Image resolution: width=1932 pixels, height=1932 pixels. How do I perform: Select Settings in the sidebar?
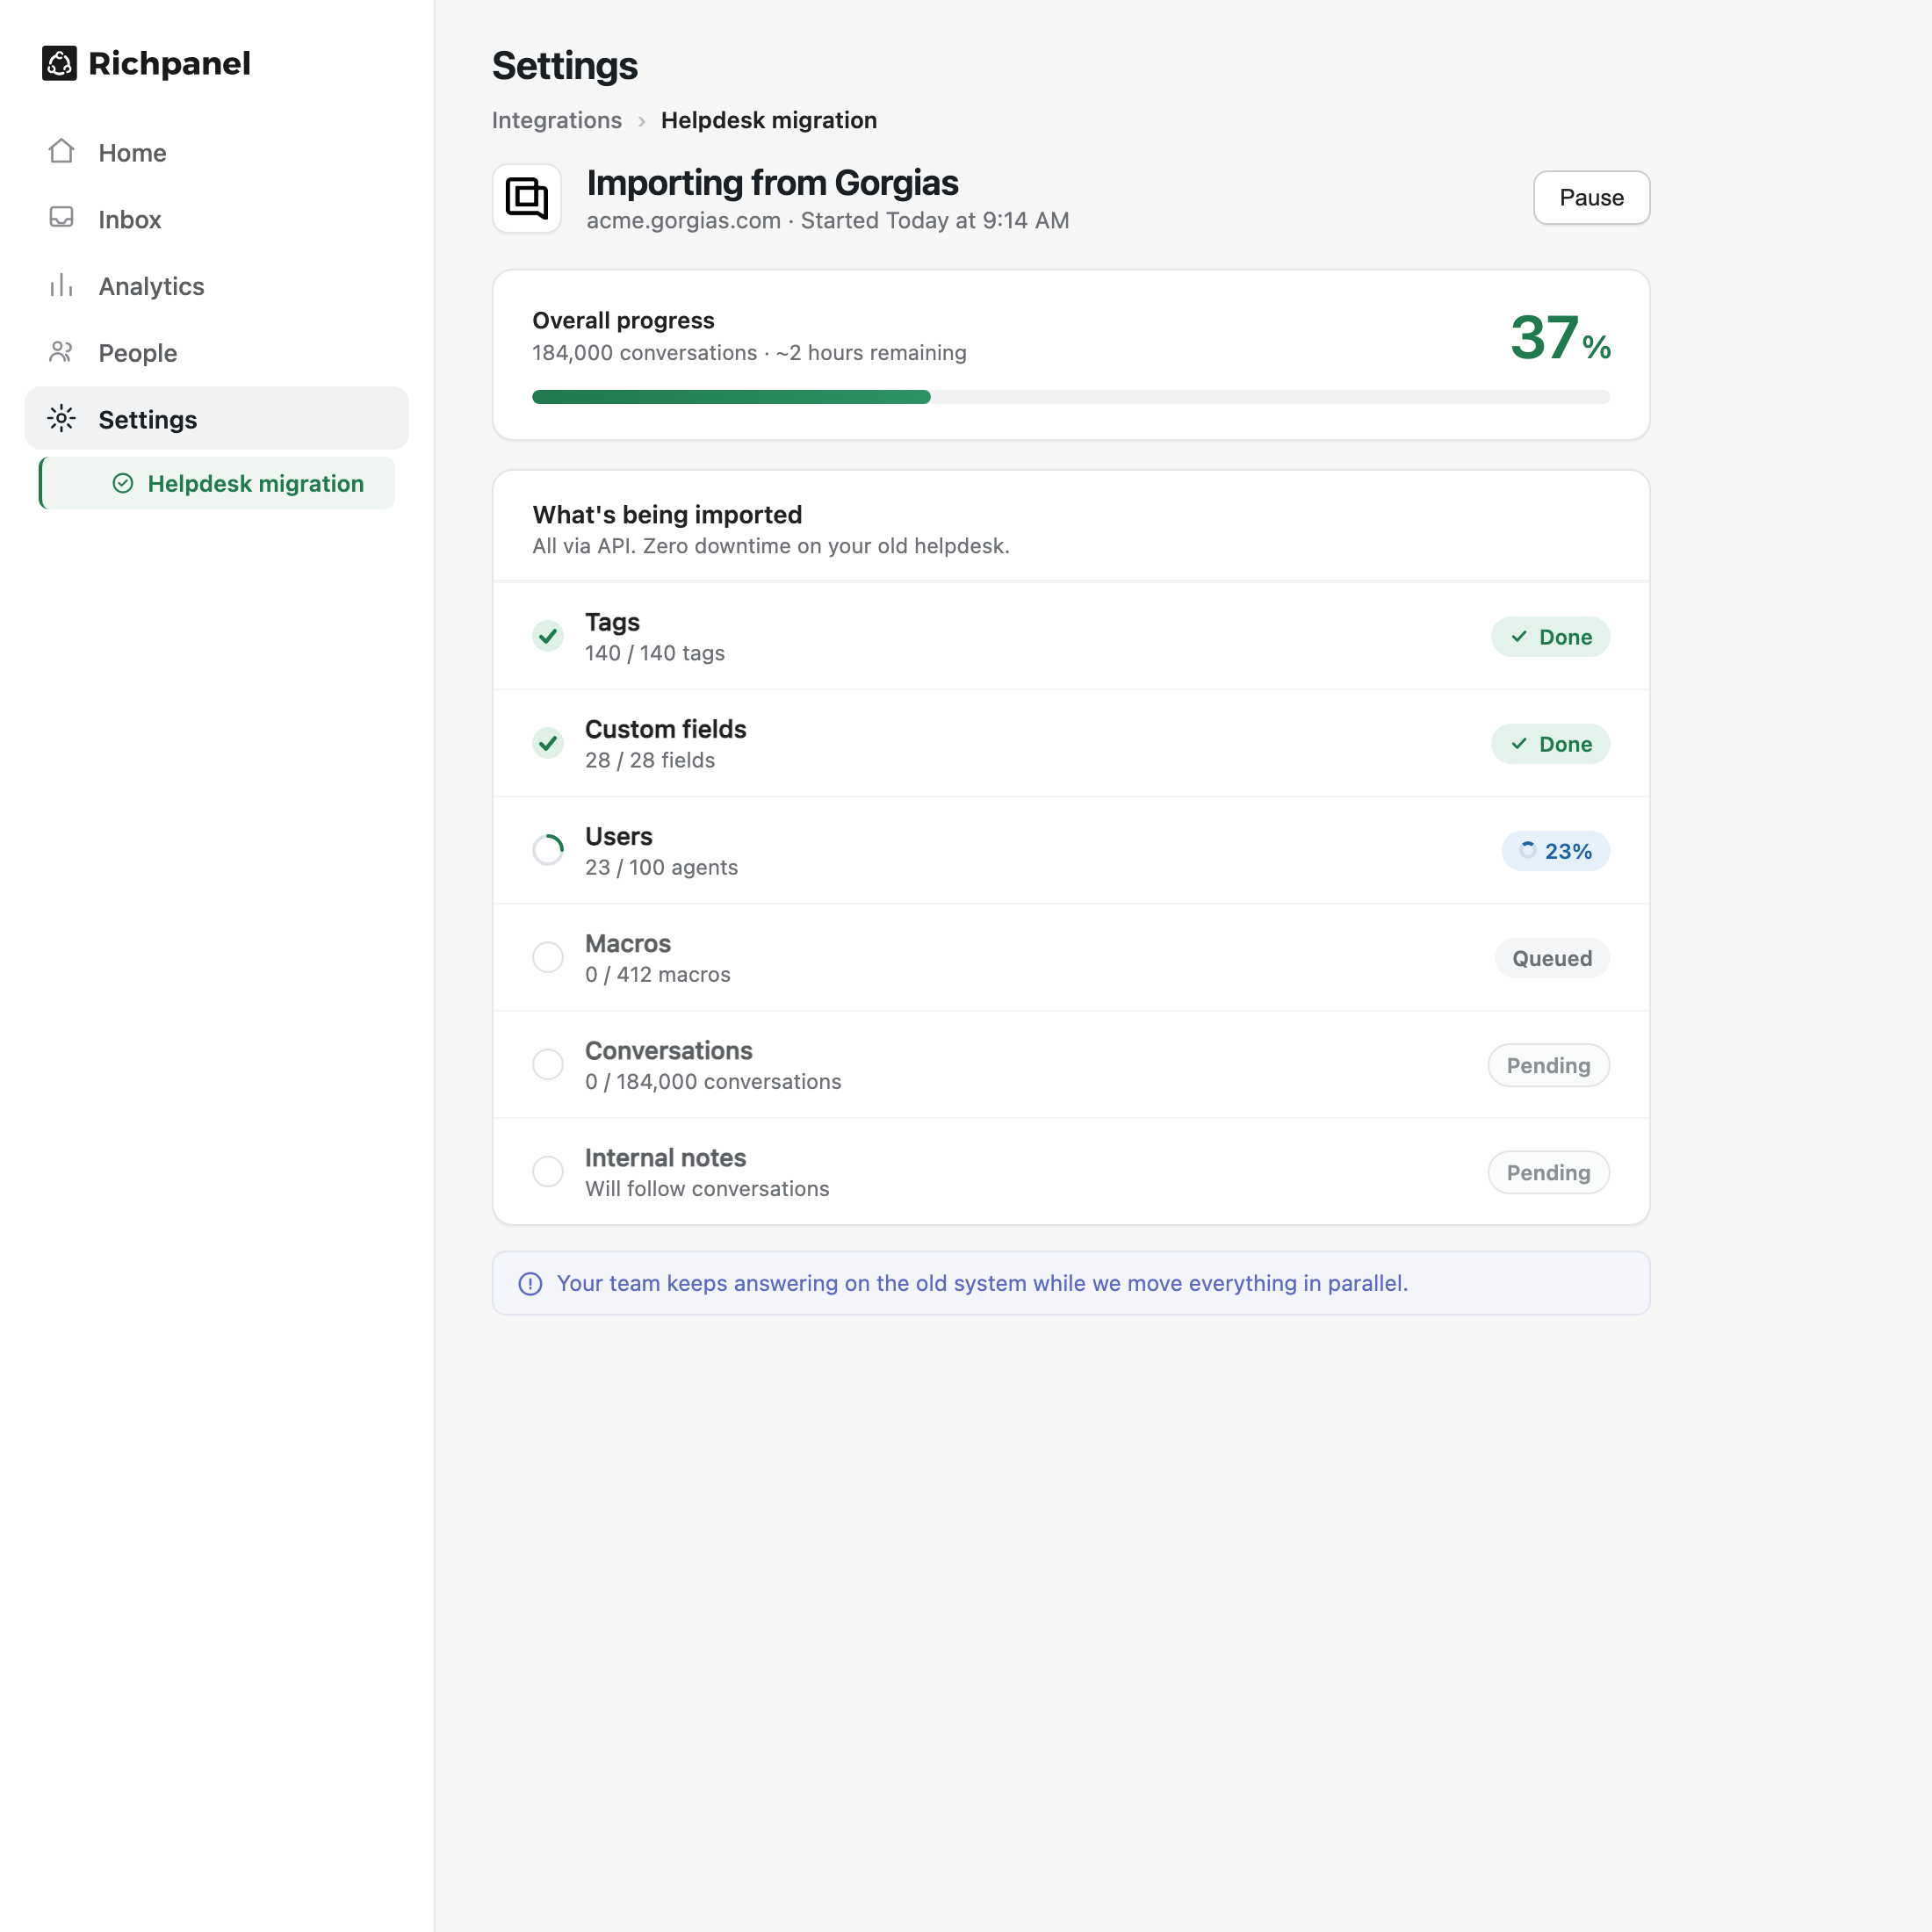pos(217,419)
